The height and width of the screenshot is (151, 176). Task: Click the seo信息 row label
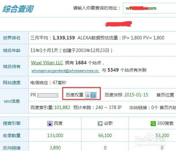pos(12,101)
